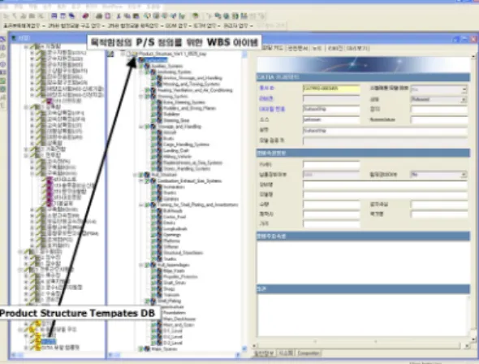Switch to the 일반정보 bottom tab

(264, 353)
